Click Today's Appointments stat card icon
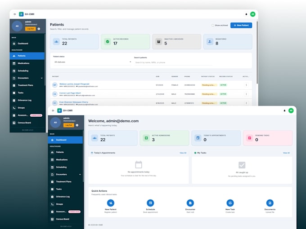 (x=198, y=138)
